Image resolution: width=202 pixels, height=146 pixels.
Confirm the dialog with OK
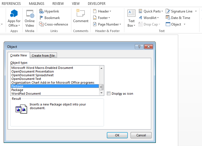117,135
